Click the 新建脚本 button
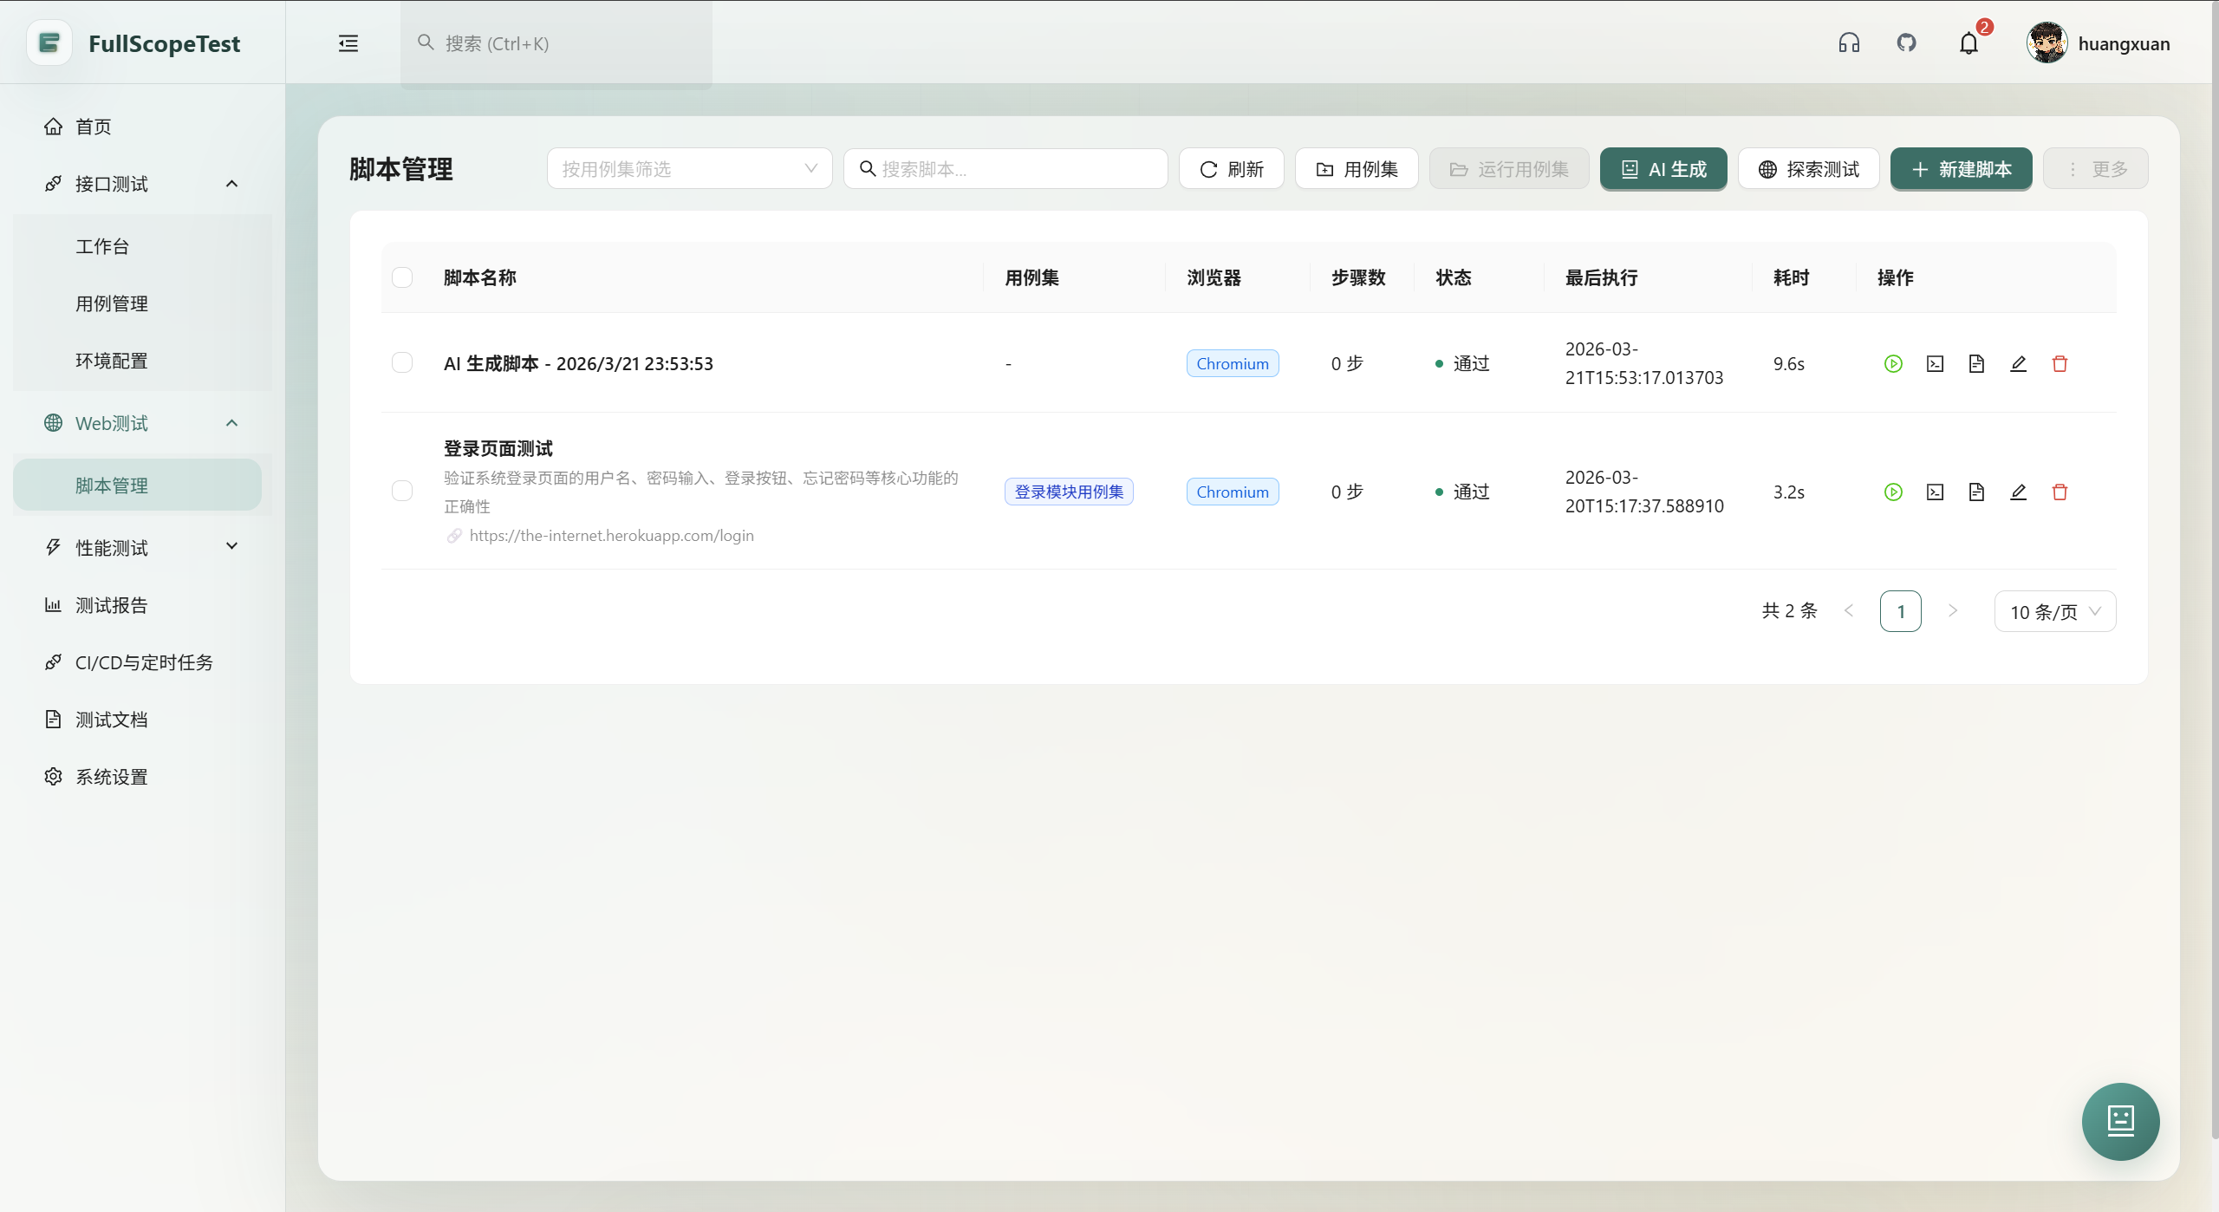 pos(1961,168)
